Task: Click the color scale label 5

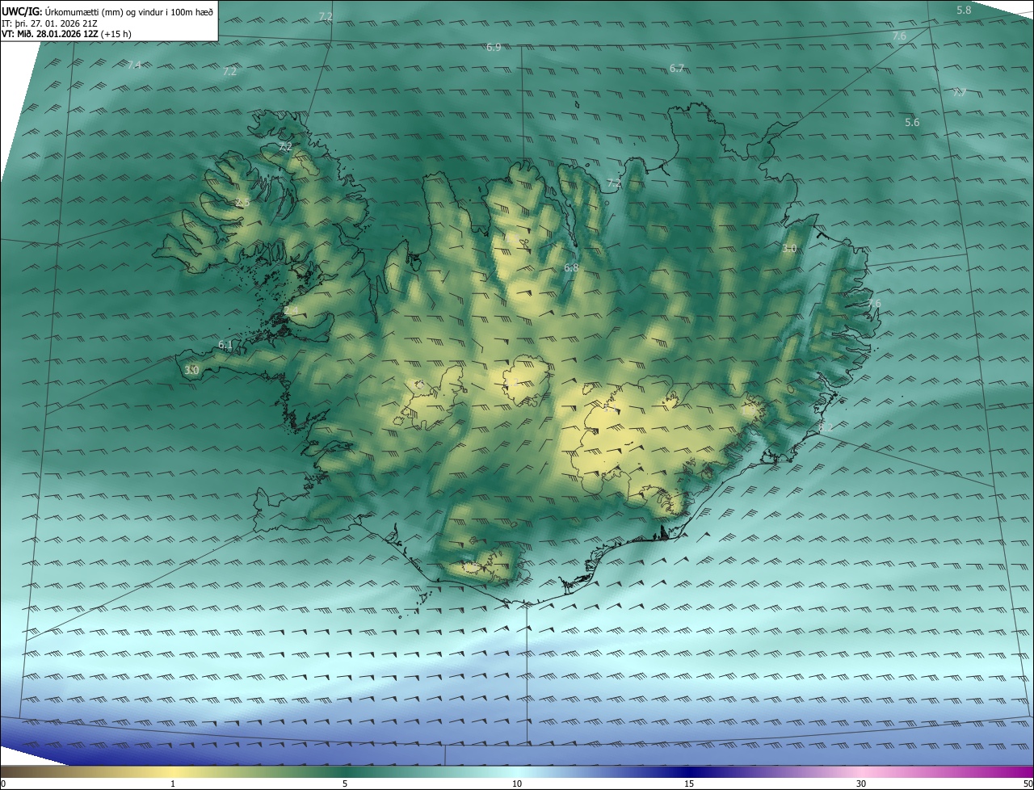Action: [345, 784]
